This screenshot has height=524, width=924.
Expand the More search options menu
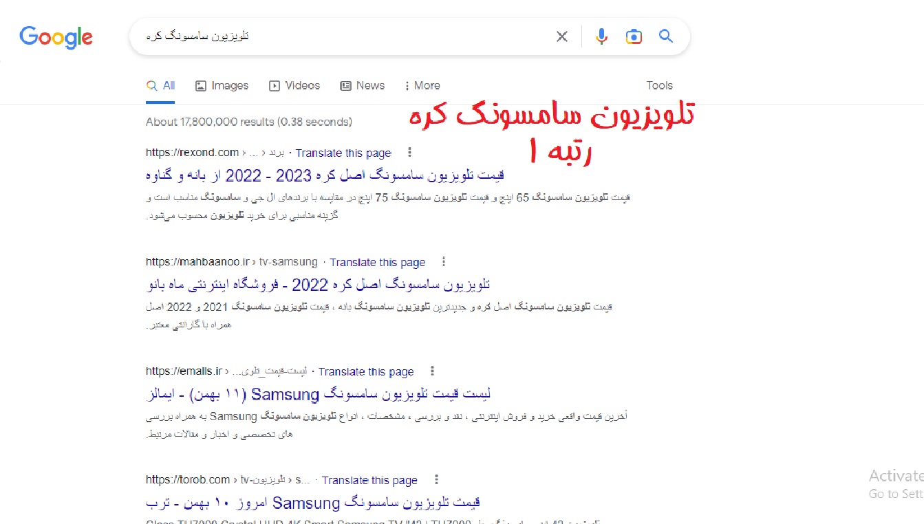[x=422, y=86]
